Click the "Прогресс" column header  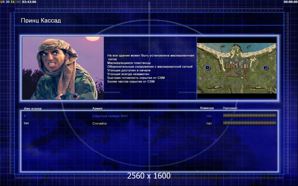tap(230, 108)
